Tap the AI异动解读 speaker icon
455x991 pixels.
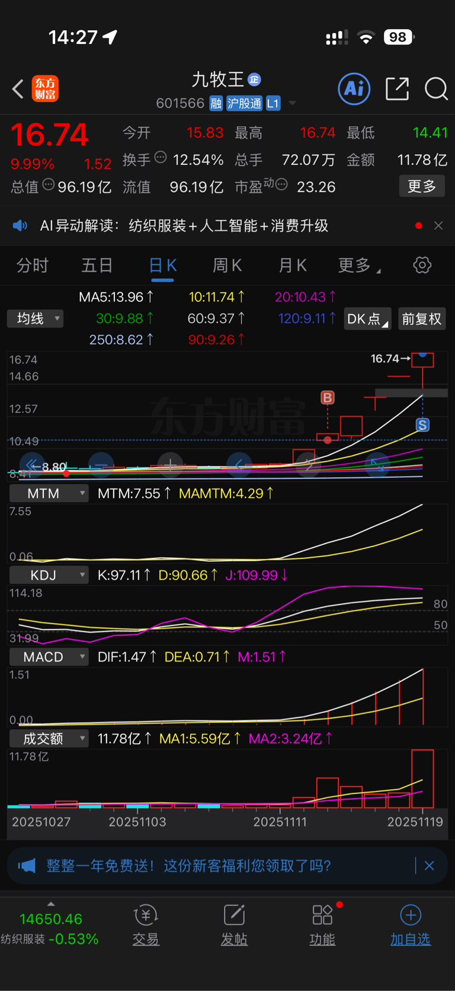coord(20,225)
